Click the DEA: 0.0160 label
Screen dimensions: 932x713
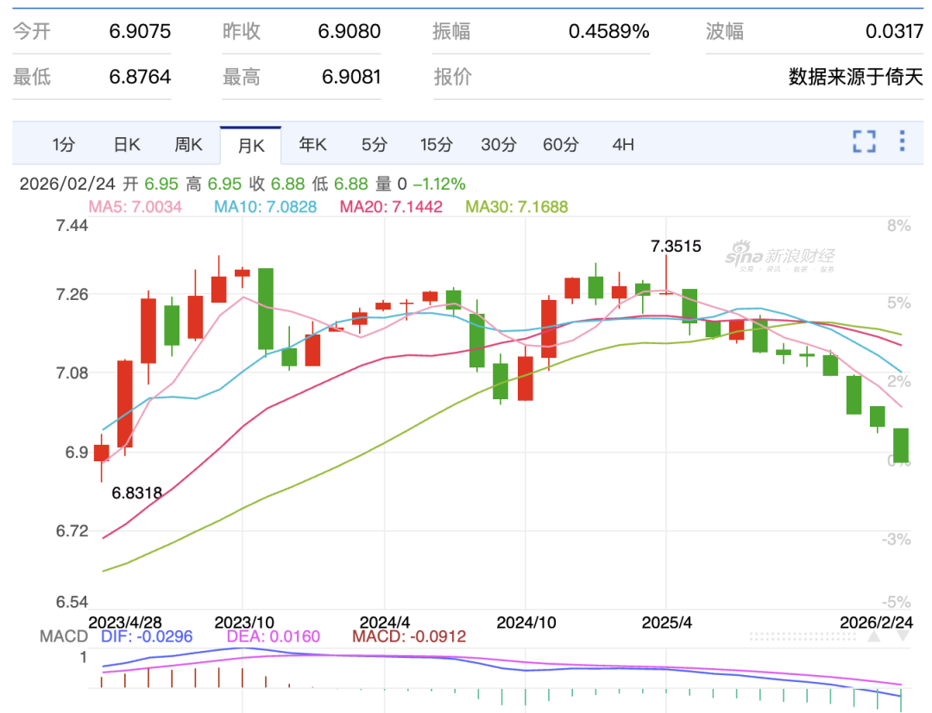274,636
